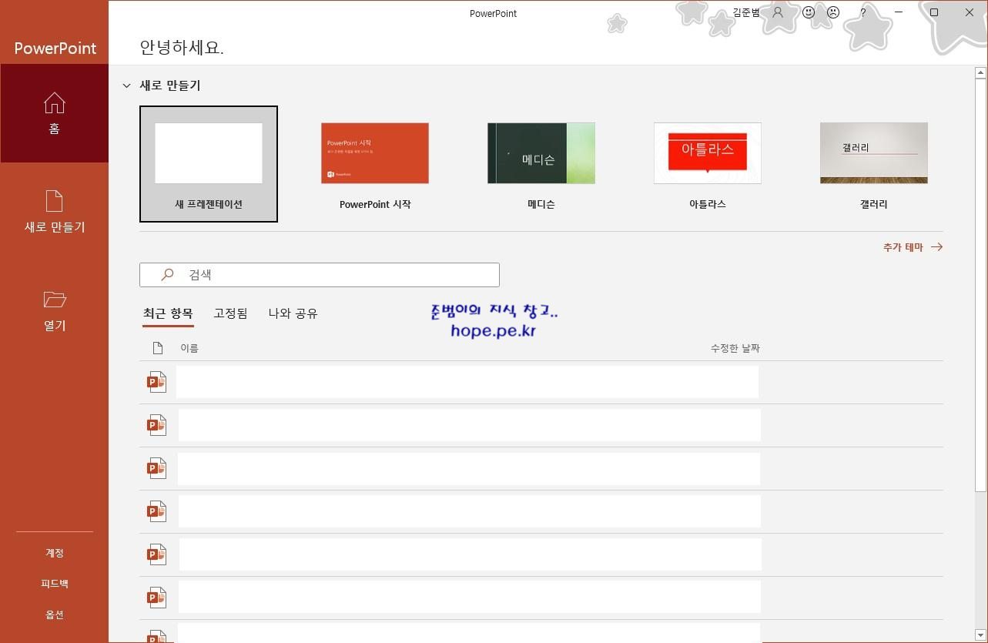Sort by the 이름 column header

click(189, 348)
